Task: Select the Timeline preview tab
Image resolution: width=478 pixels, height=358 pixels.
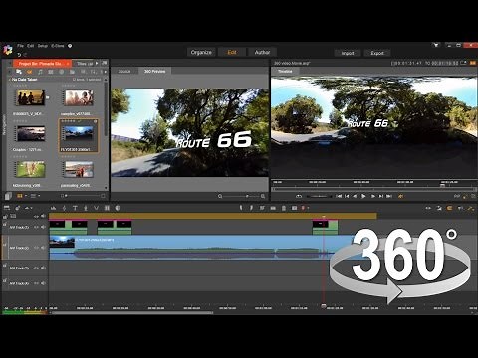Action: tap(285, 71)
